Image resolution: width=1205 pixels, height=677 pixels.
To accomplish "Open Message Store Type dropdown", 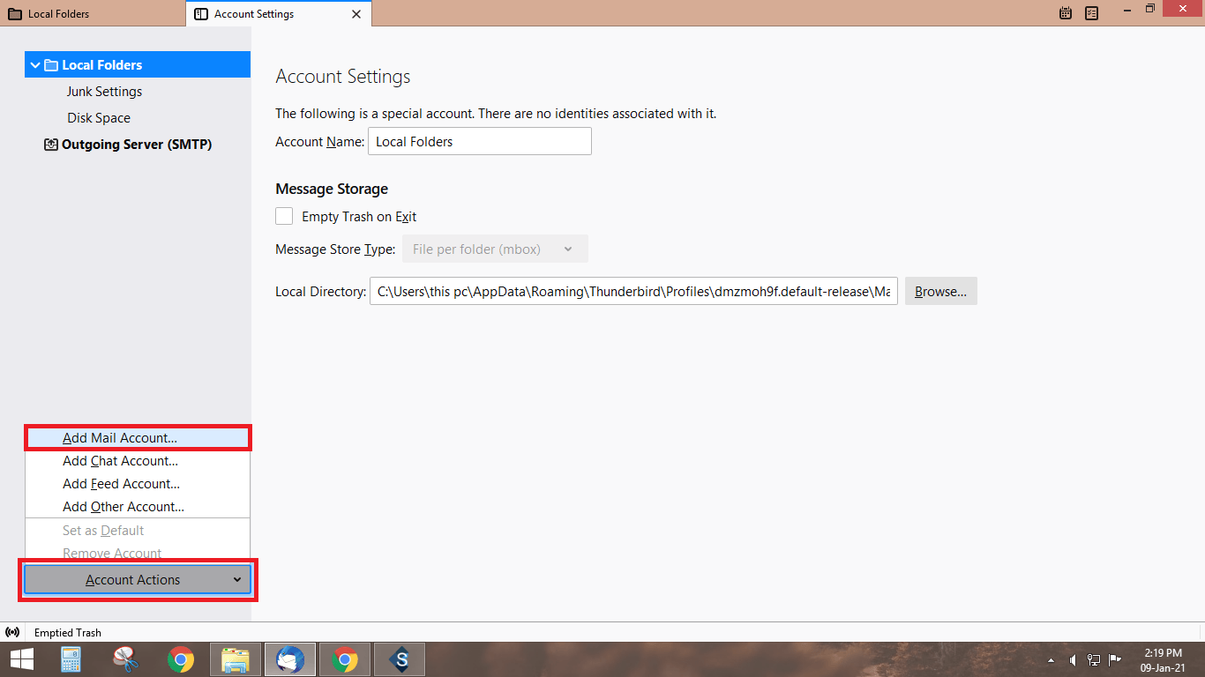I will (495, 249).
